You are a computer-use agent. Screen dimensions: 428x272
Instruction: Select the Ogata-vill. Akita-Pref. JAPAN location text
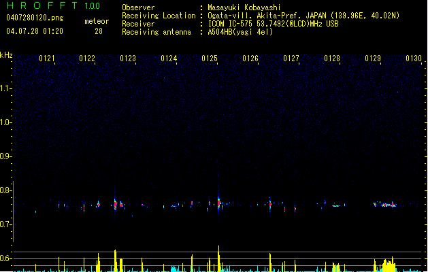[303, 16]
